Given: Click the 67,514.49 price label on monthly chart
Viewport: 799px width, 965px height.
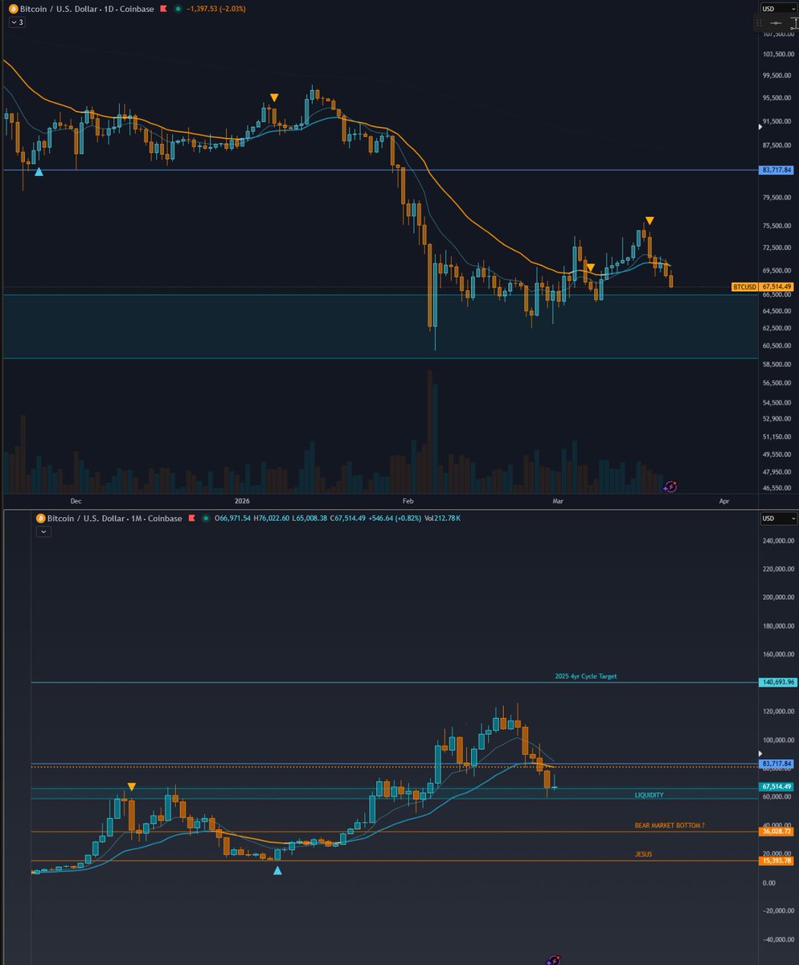Looking at the screenshot, I should 777,786.
